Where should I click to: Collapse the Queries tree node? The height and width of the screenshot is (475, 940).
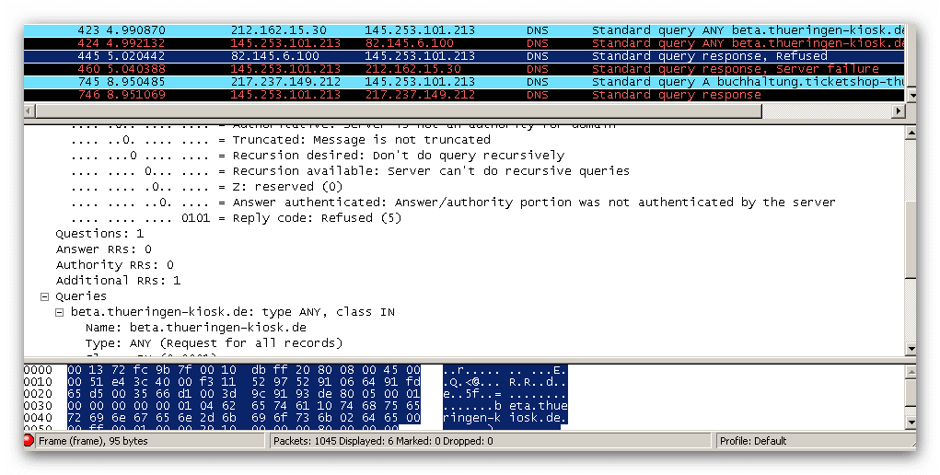pyautogui.click(x=44, y=296)
